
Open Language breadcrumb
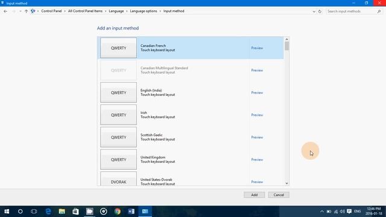[116, 11]
